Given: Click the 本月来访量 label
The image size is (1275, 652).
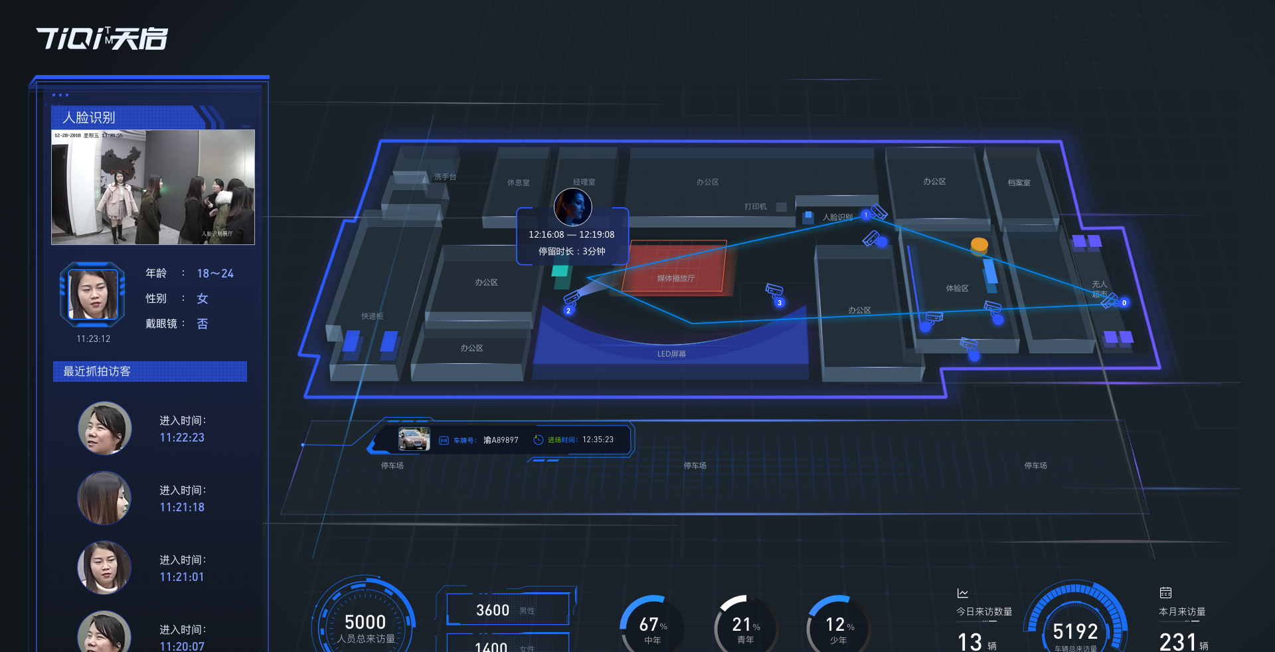Looking at the screenshot, I should [x=1182, y=611].
